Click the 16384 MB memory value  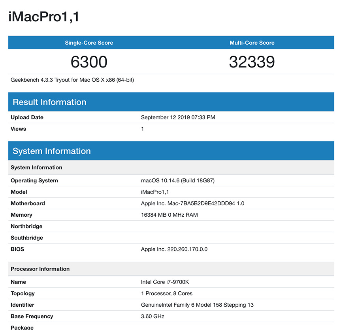tap(169, 215)
